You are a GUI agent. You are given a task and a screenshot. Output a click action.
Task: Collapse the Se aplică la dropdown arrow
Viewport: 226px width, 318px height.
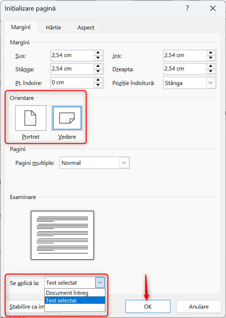(x=100, y=283)
